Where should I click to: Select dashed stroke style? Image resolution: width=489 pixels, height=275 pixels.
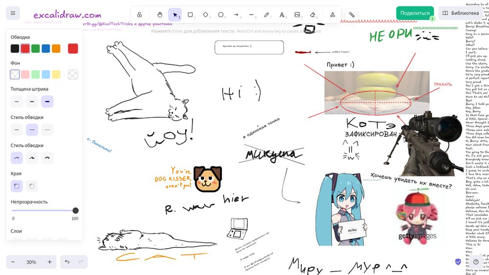click(x=32, y=129)
